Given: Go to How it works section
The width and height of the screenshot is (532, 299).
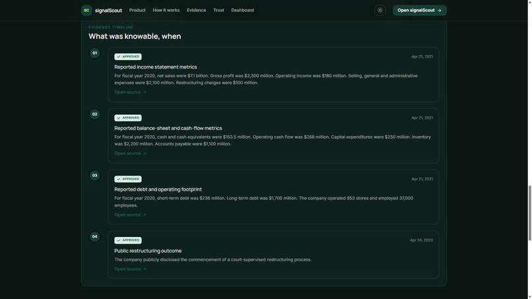Looking at the screenshot, I should pyautogui.click(x=166, y=10).
